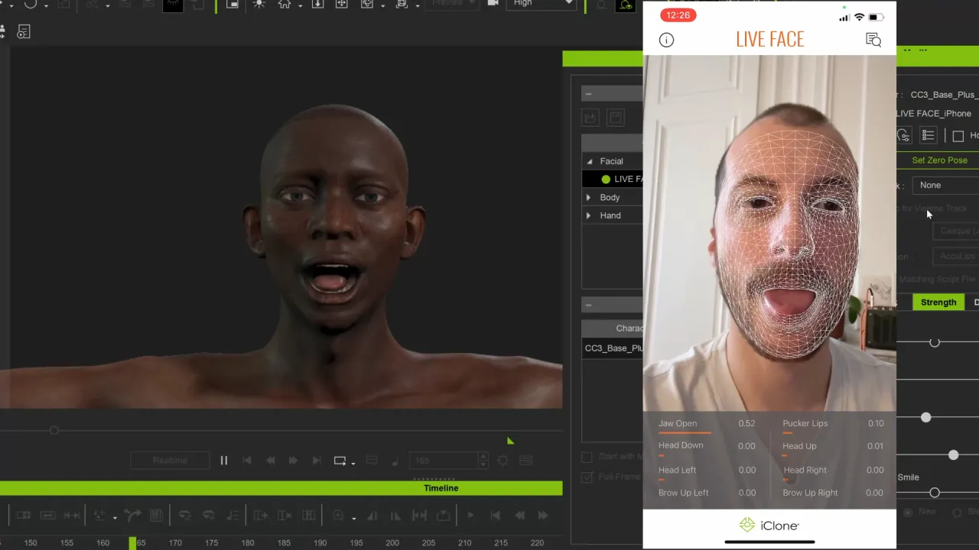Click the timeline zoom magnifier icon
979x550 pixels.
pyautogui.click(x=338, y=516)
